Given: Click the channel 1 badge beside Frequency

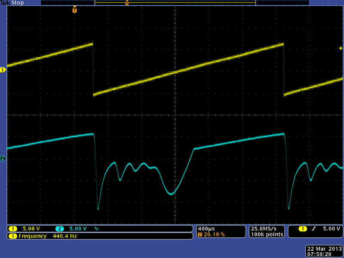Looking at the screenshot, I should [x=13, y=236].
